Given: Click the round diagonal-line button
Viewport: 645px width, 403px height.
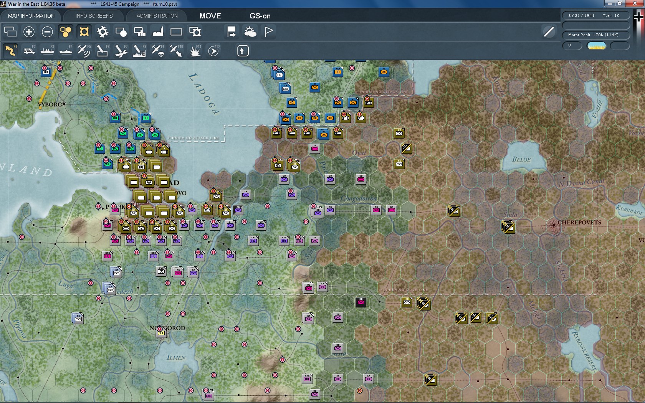Looking at the screenshot, I should [x=549, y=31].
